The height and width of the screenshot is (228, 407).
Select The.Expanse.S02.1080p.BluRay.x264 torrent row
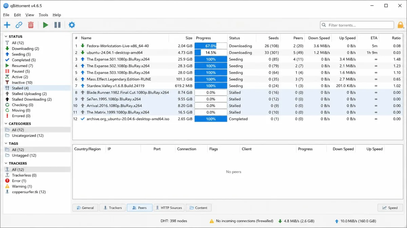click(x=238, y=66)
